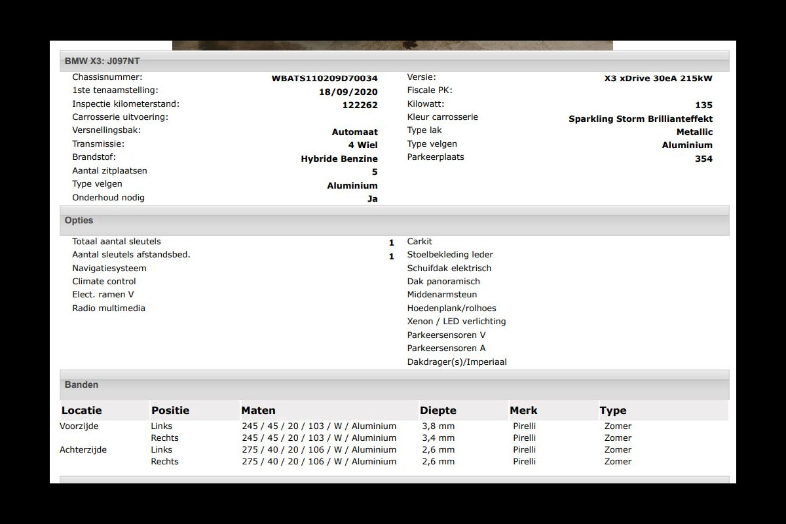The height and width of the screenshot is (524, 786).
Task: Click the Merk column header
Action: [523, 411]
